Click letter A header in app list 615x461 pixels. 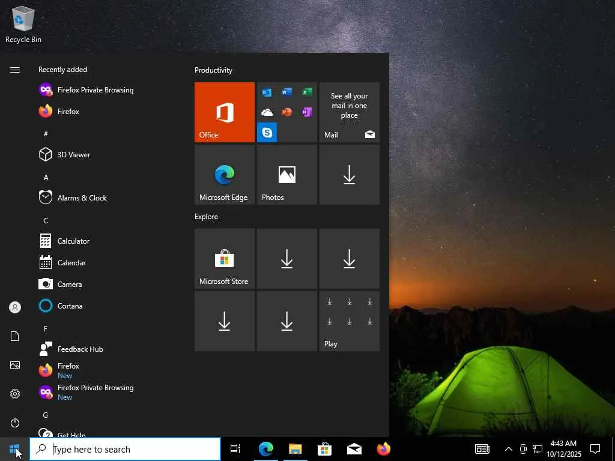(46, 178)
